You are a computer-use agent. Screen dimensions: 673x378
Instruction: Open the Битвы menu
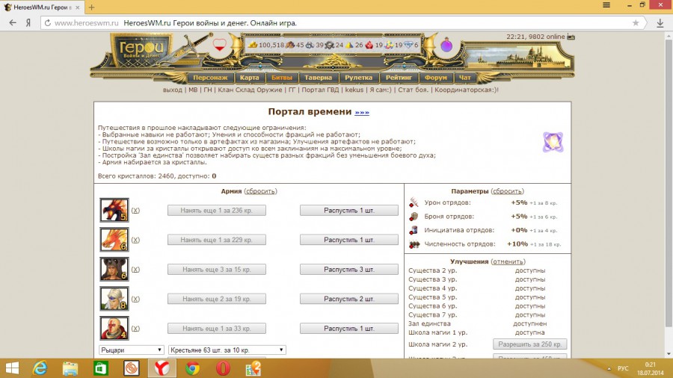click(282, 78)
